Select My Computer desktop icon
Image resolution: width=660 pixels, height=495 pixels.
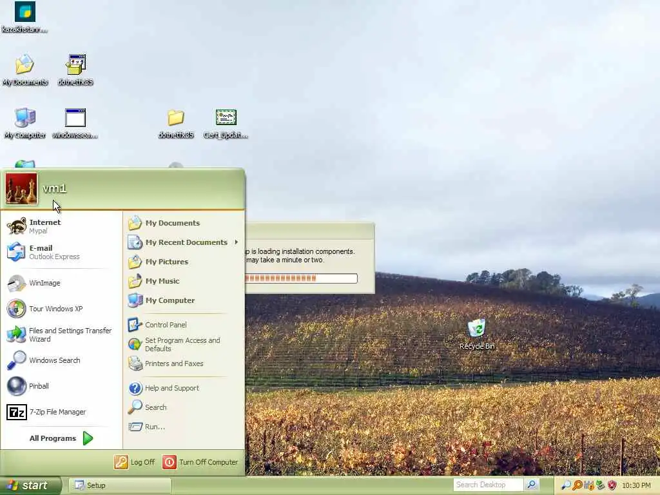coord(25,123)
